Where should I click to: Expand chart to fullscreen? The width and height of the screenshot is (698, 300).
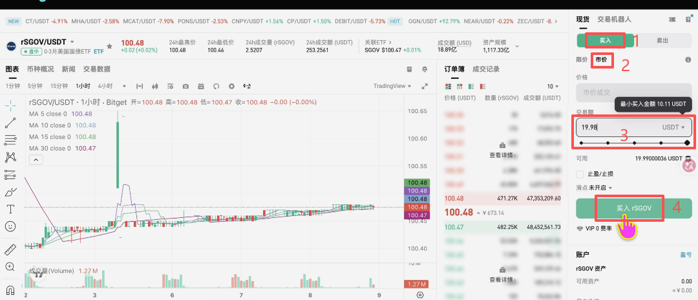(x=425, y=86)
